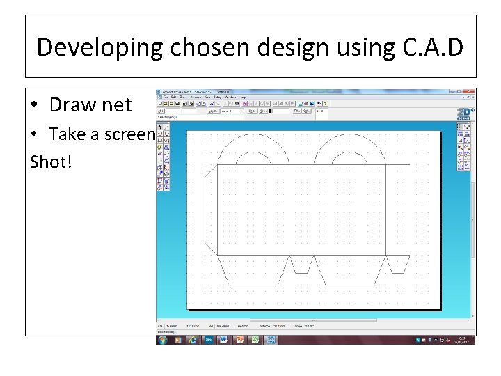Open Internet Explorer from the taskbar

click(193, 340)
